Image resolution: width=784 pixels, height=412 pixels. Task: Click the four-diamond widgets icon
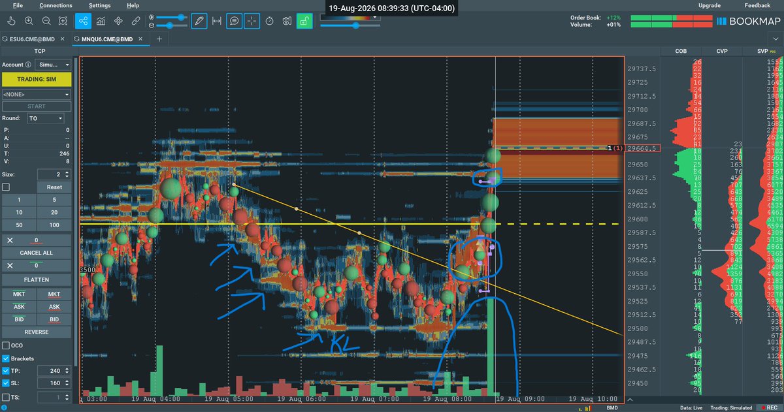click(x=118, y=21)
